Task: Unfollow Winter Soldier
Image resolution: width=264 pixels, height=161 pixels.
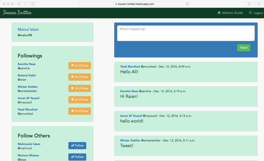Action: click(79, 88)
